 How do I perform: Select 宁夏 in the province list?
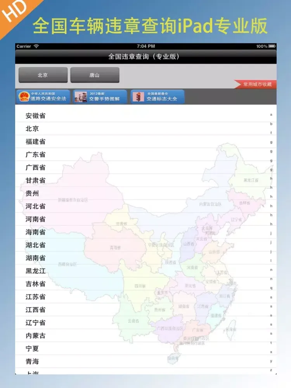tap(146, 348)
